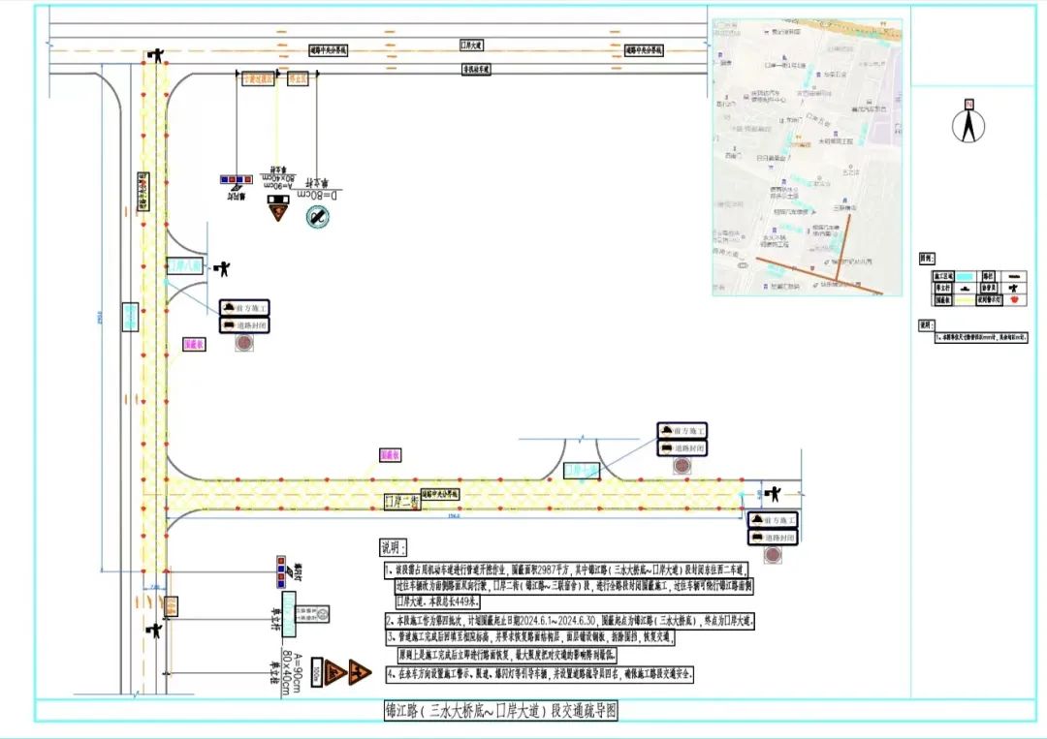Select the unit note below the legend's 说明 heading
Viewport: 1047px width, 739px height.
pos(981,338)
